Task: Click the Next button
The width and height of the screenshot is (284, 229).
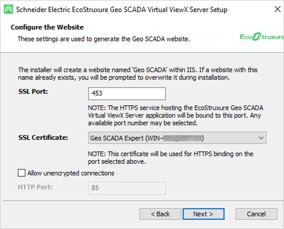Action: pyautogui.click(x=203, y=214)
